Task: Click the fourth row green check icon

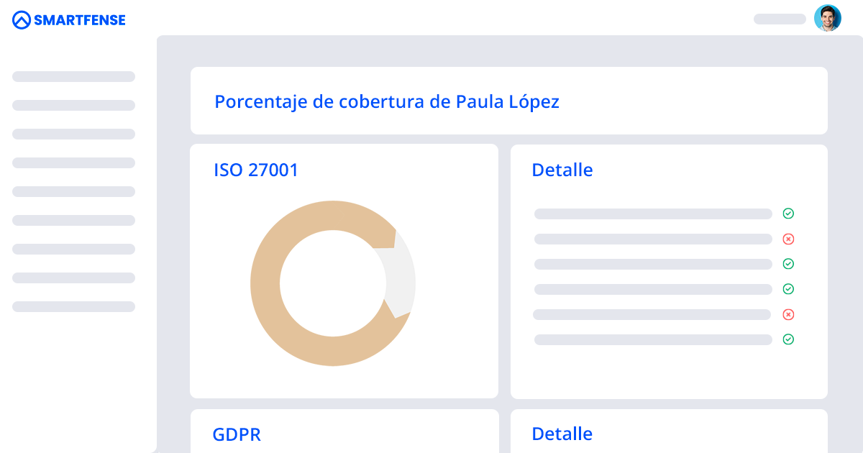Action: pos(788,289)
